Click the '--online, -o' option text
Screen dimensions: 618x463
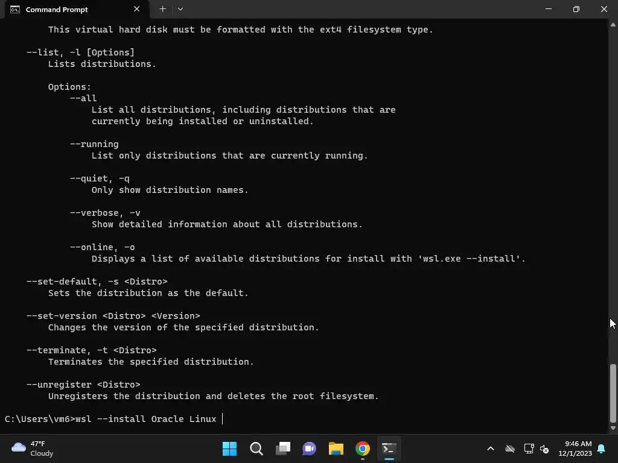[103, 247]
